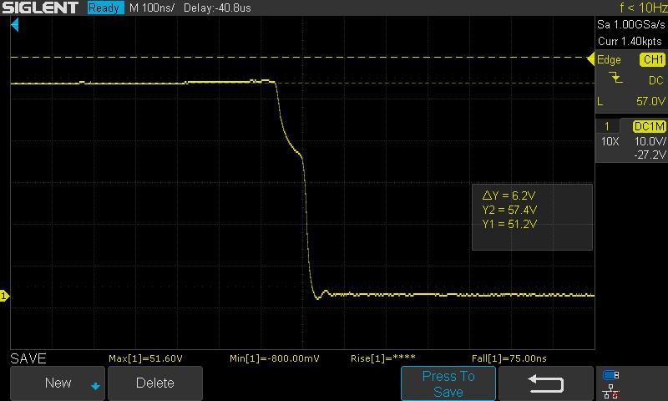Click the blue trigger position marker
This screenshot has height=401, width=668.
[14, 26]
